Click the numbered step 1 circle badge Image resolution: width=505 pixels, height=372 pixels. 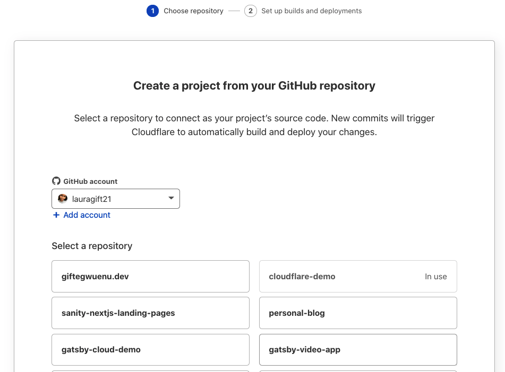(x=152, y=11)
